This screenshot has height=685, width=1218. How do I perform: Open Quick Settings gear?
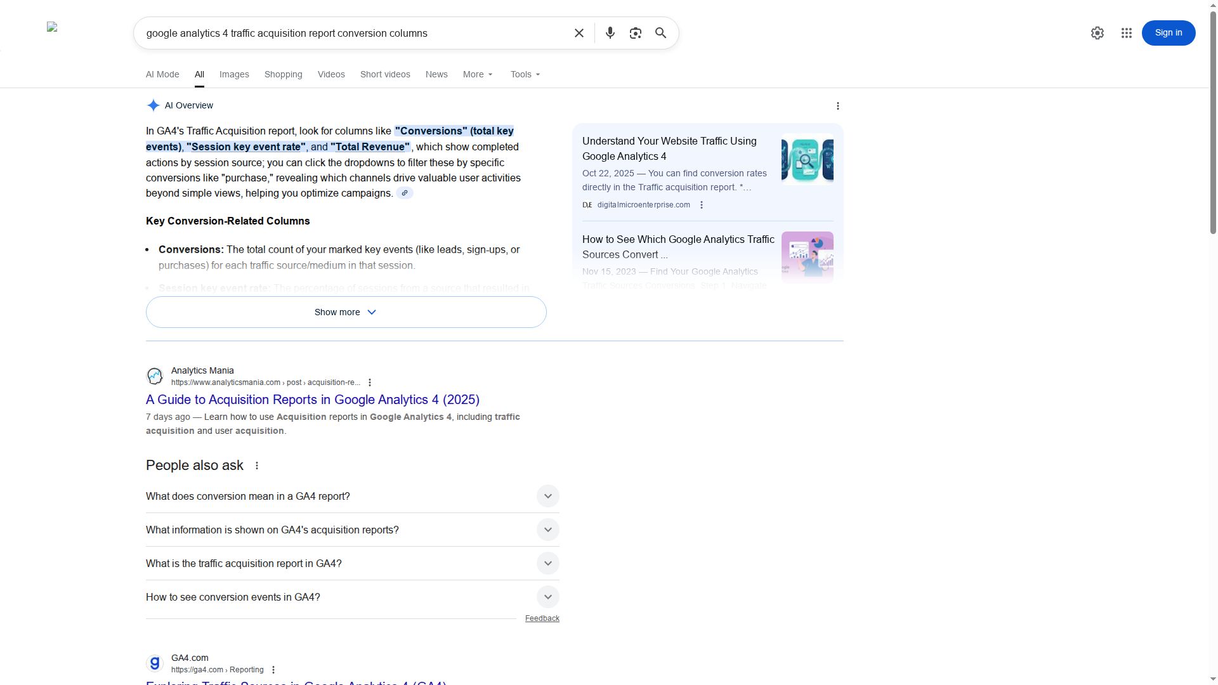pos(1097,32)
